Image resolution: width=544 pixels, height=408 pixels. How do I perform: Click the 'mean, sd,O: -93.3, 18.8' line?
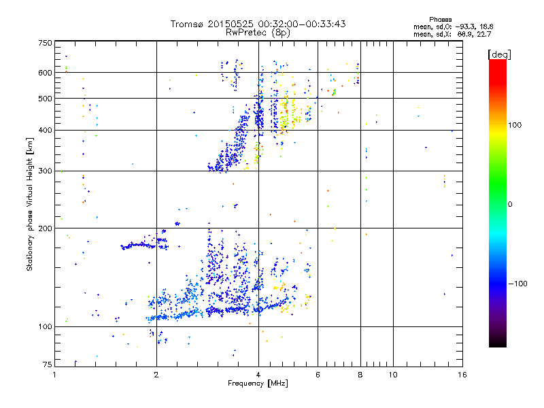pos(453,27)
